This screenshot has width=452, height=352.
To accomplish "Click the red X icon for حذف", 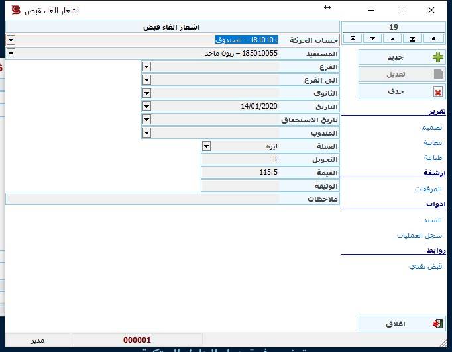I will pos(438,93).
